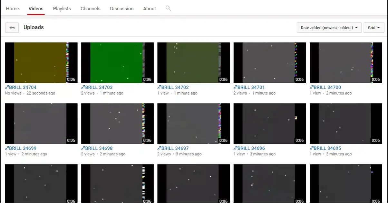Click the BRILL 34703 title link
The width and height of the screenshot is (388, 203).
pos(97,87)
